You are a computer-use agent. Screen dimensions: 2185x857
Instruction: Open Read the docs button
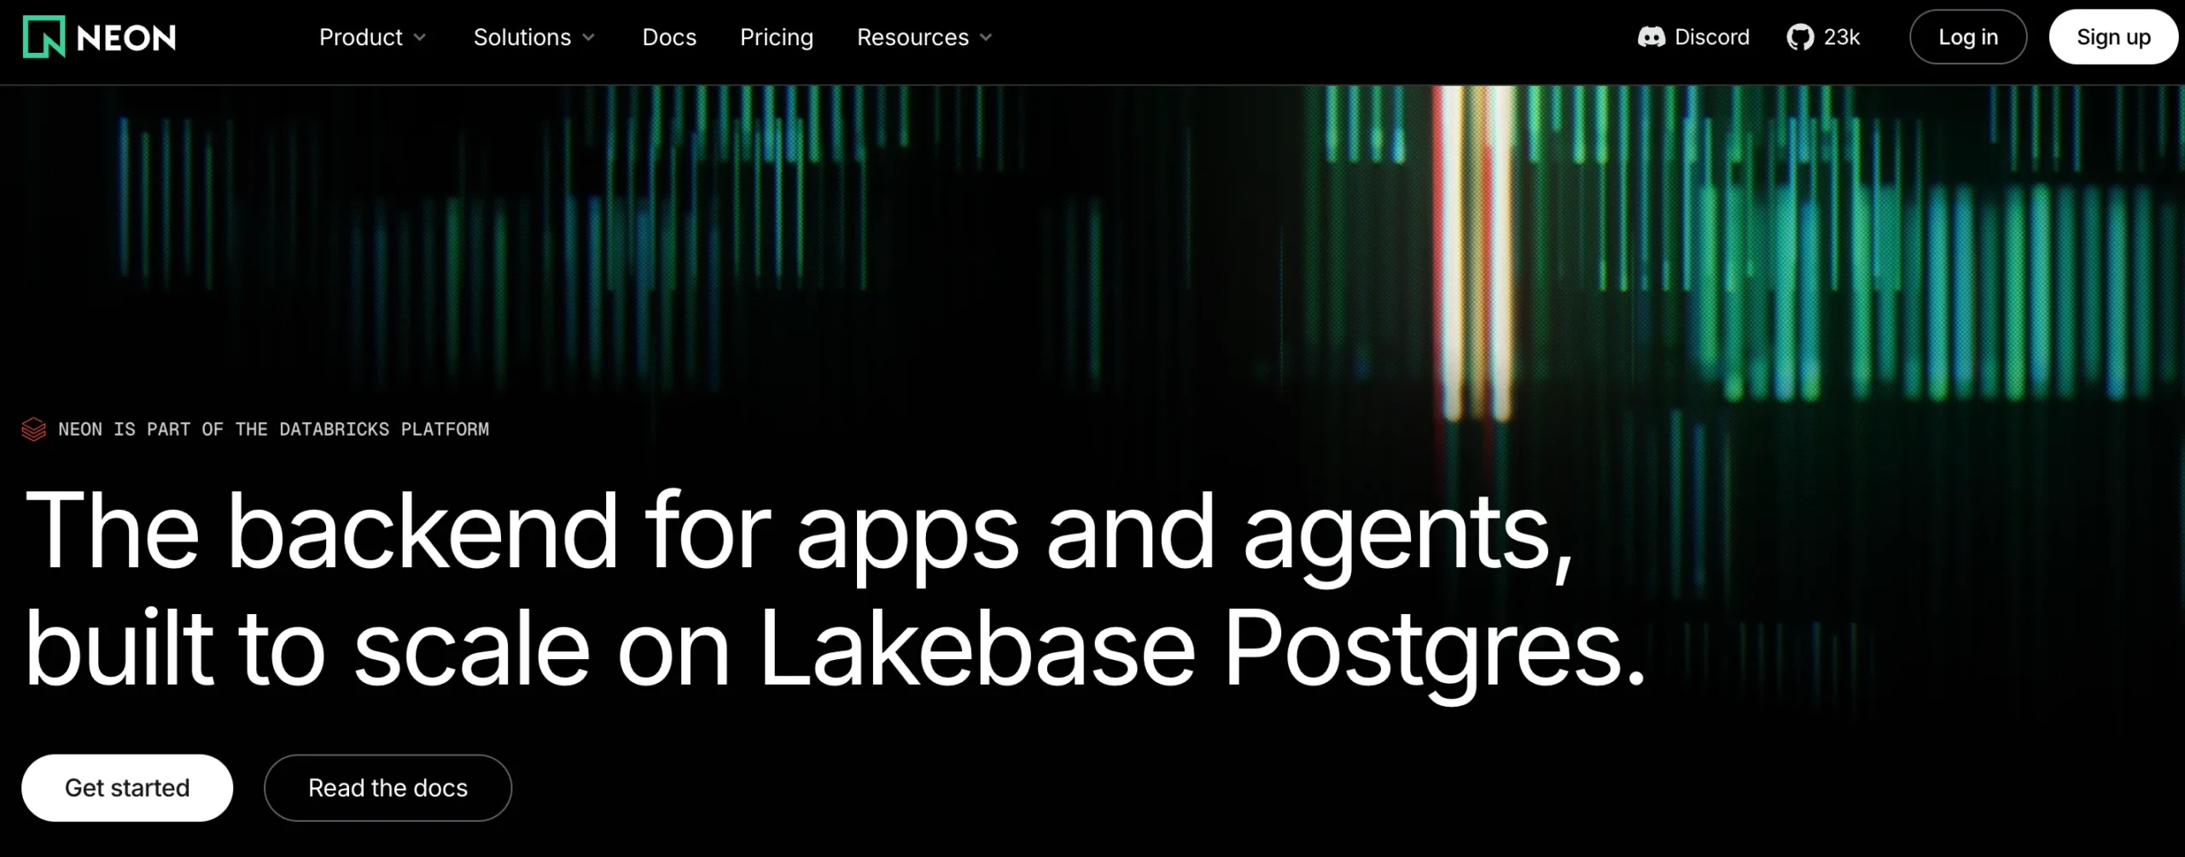click(388, 788)
